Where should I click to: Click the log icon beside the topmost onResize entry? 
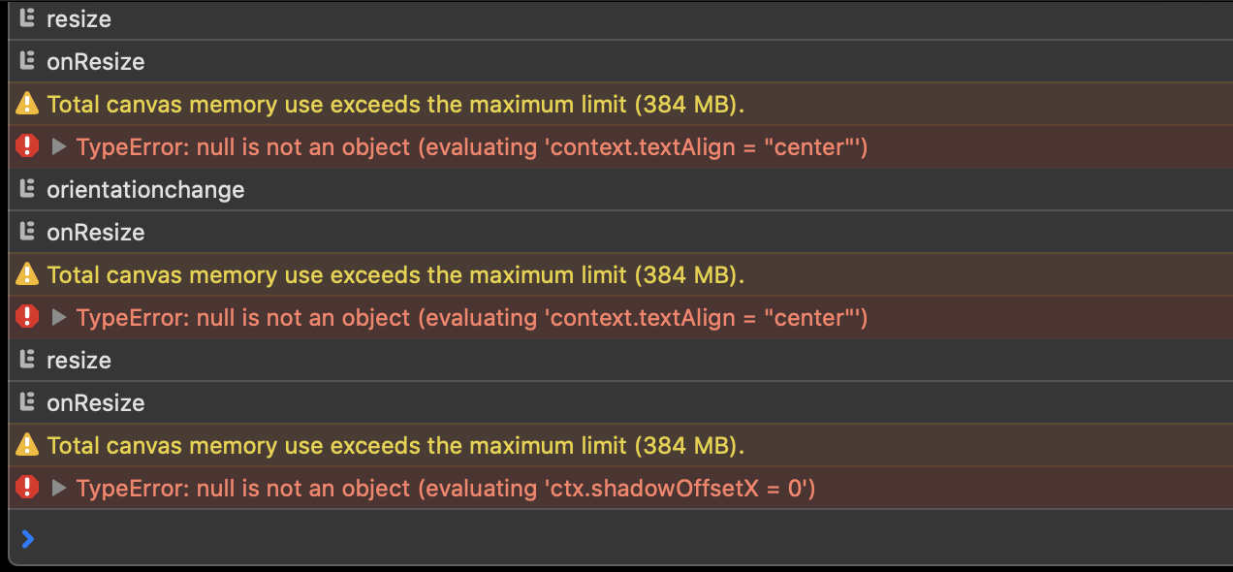point(27,61)
